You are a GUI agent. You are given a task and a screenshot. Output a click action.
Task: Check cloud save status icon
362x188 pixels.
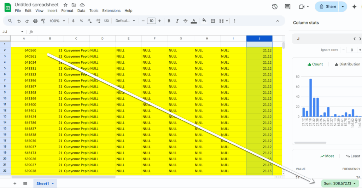click(82, 5)
